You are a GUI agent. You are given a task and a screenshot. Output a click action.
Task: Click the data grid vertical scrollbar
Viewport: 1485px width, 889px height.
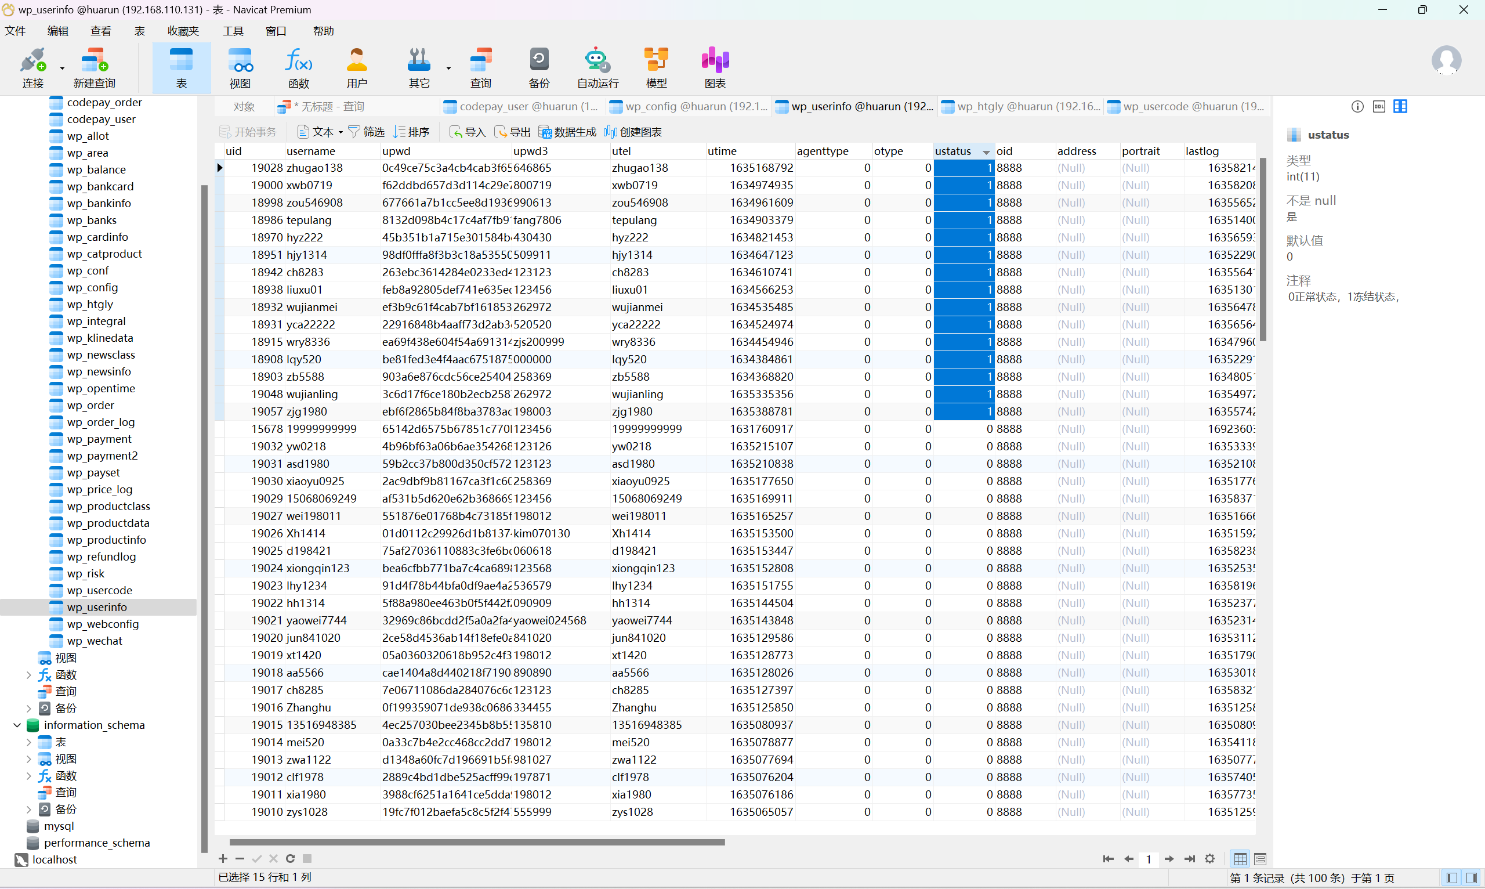pyautogui.click(x=1262, y=249)
